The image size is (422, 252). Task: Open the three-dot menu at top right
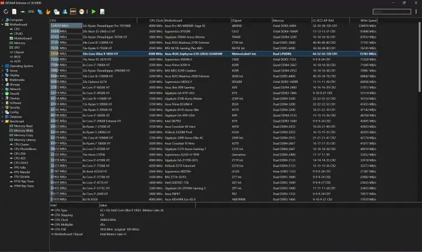pos(416,11)
